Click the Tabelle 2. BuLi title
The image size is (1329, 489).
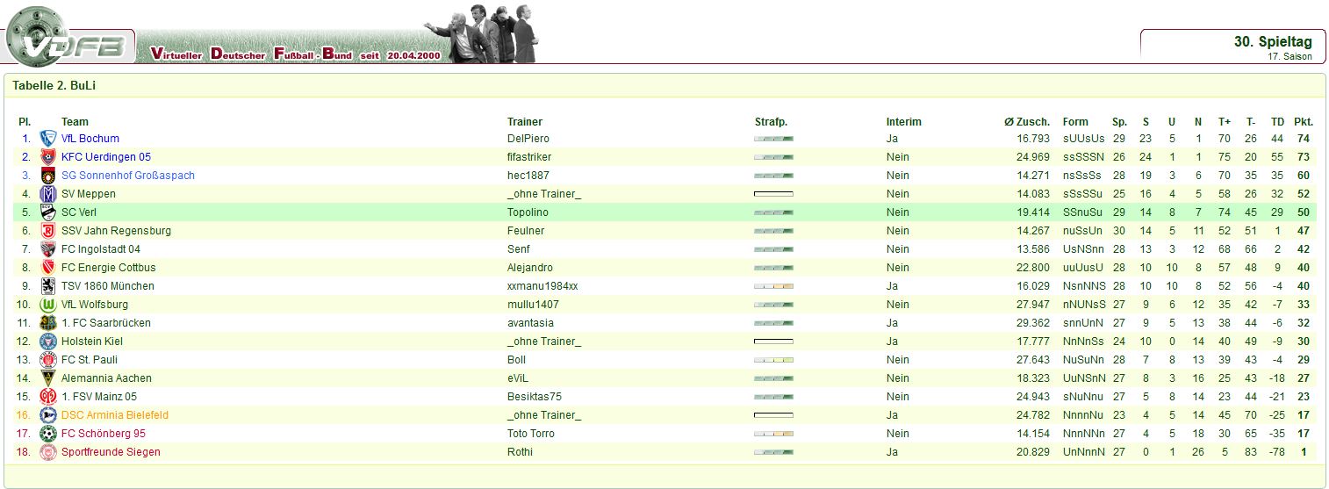point(54,86)
